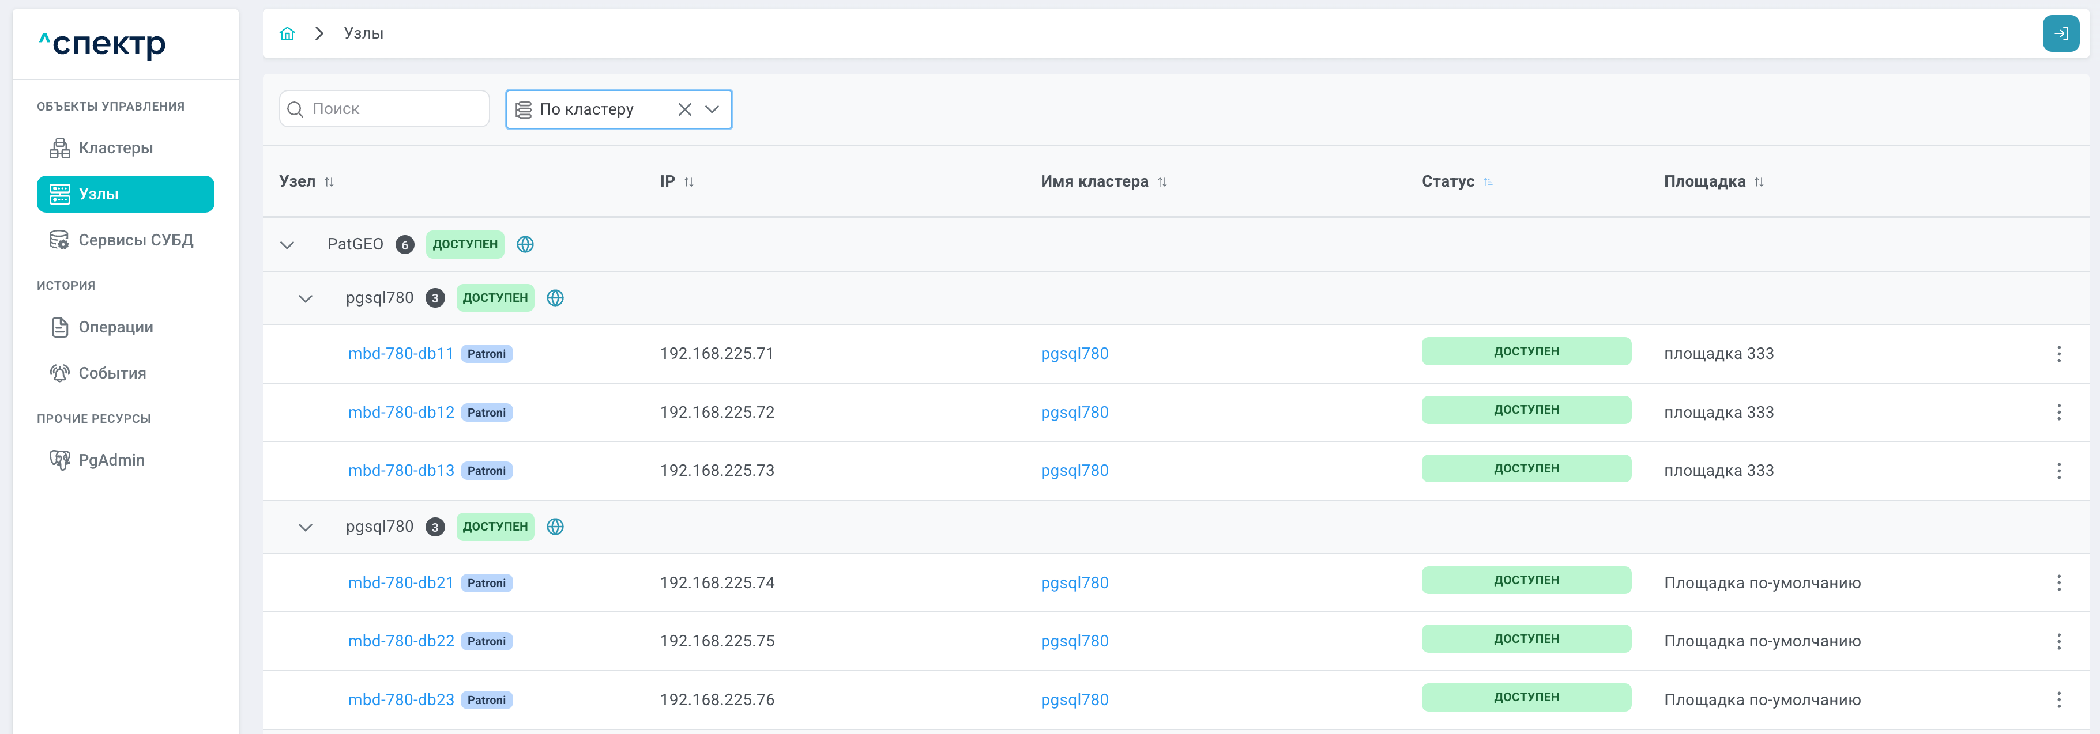The height and width of the screenshot is (734, 2100).
Task: Collapse the PatGEO group
Action: point(287,244)
